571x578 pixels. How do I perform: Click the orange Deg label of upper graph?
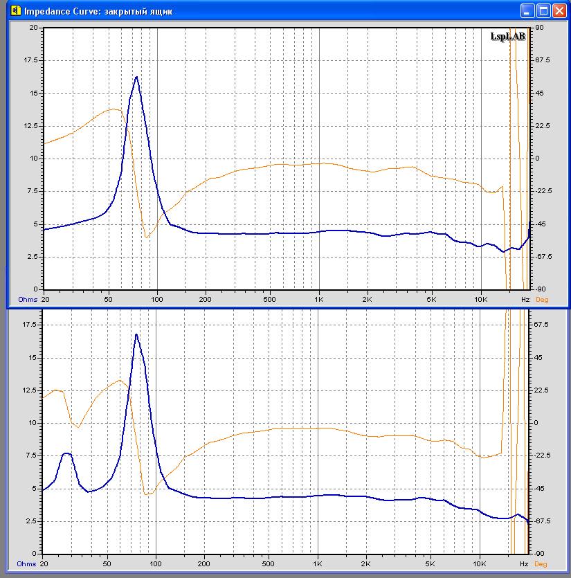541,300
